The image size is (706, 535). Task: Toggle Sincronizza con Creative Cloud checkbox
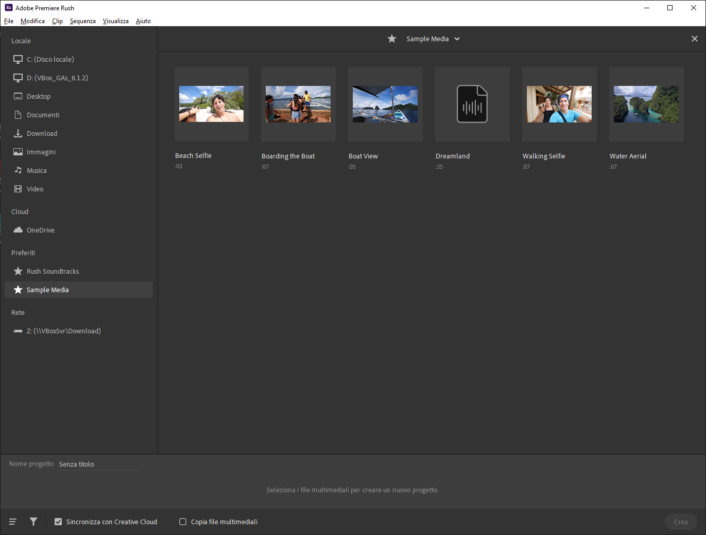[58, 522]
